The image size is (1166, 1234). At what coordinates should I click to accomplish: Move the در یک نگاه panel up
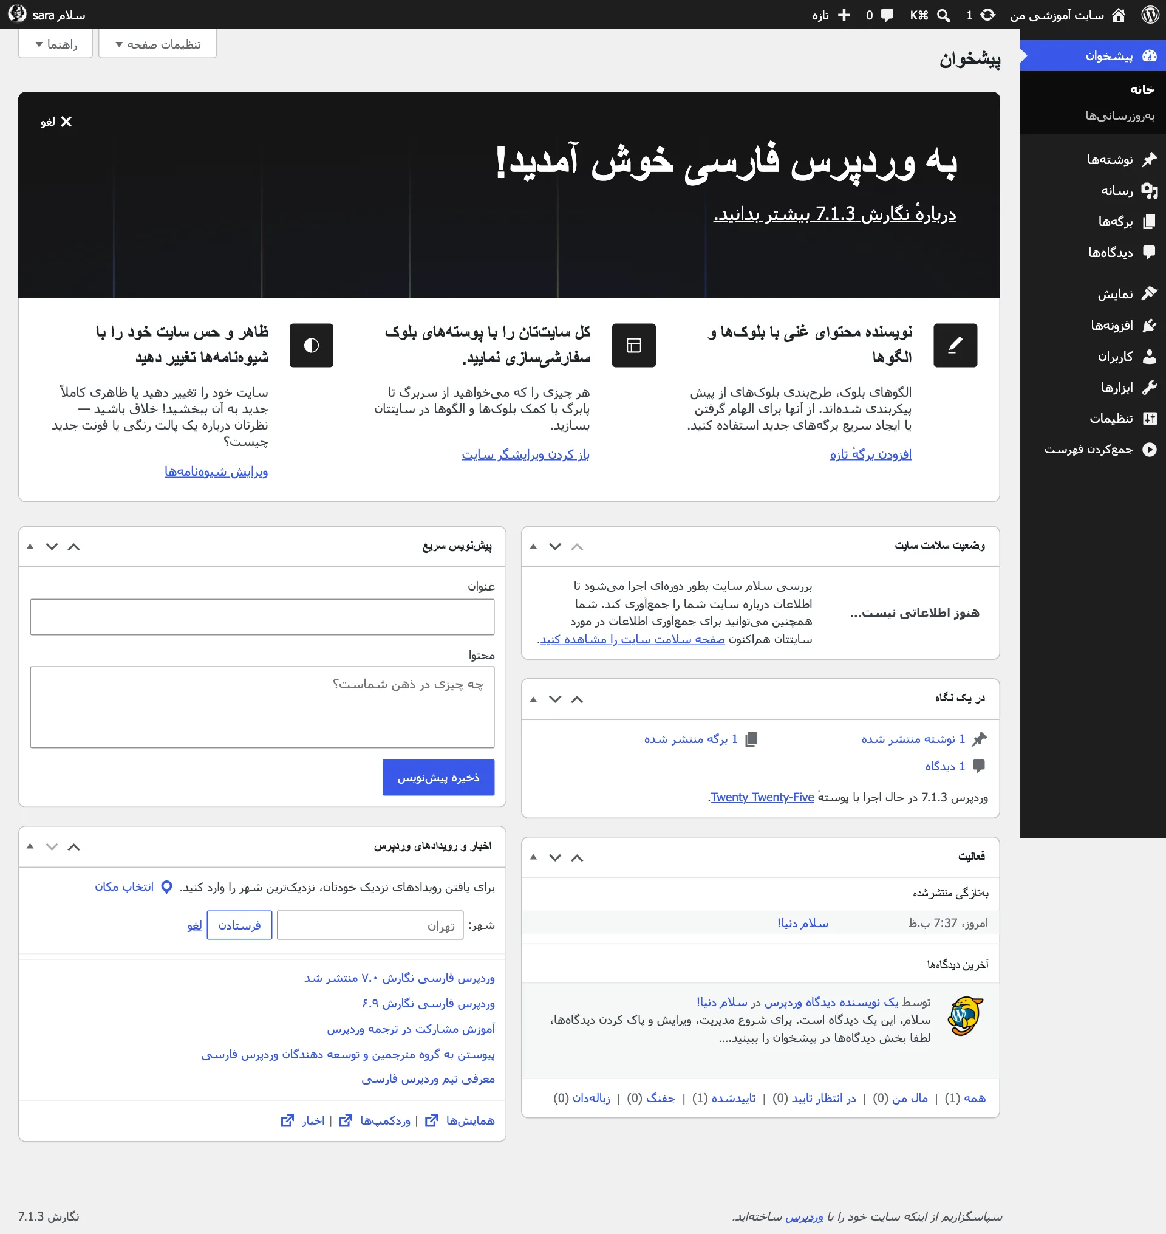(x=577, y=699)
